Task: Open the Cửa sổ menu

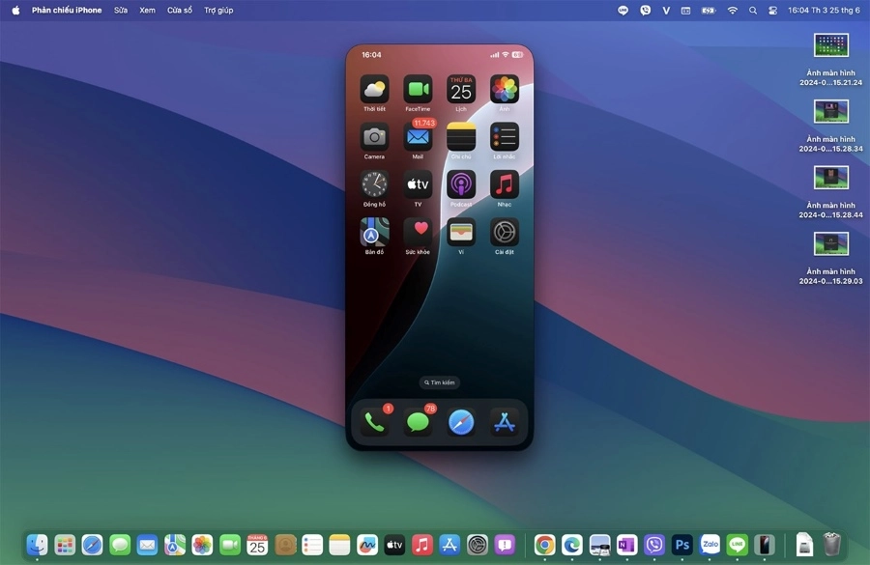Action: click(179, 10)
